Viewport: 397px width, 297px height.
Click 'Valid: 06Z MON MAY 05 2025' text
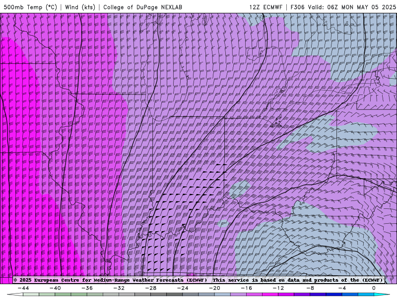point(352,7)
